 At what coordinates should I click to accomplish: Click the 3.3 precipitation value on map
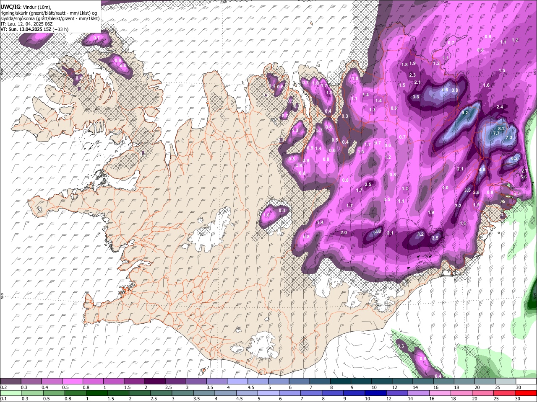(x=416, y=97)
